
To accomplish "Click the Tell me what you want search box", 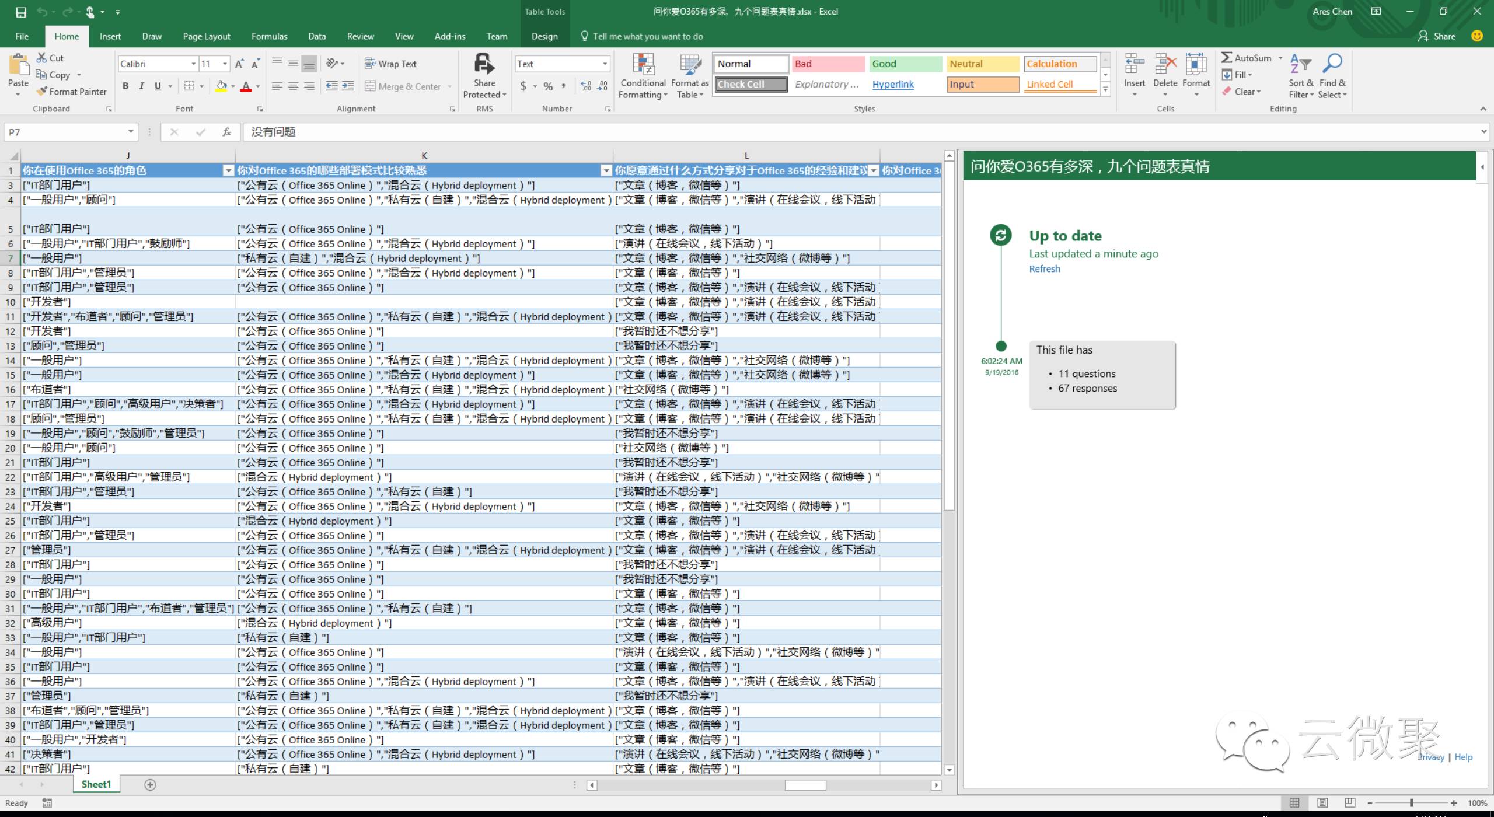I will point(642,36).
